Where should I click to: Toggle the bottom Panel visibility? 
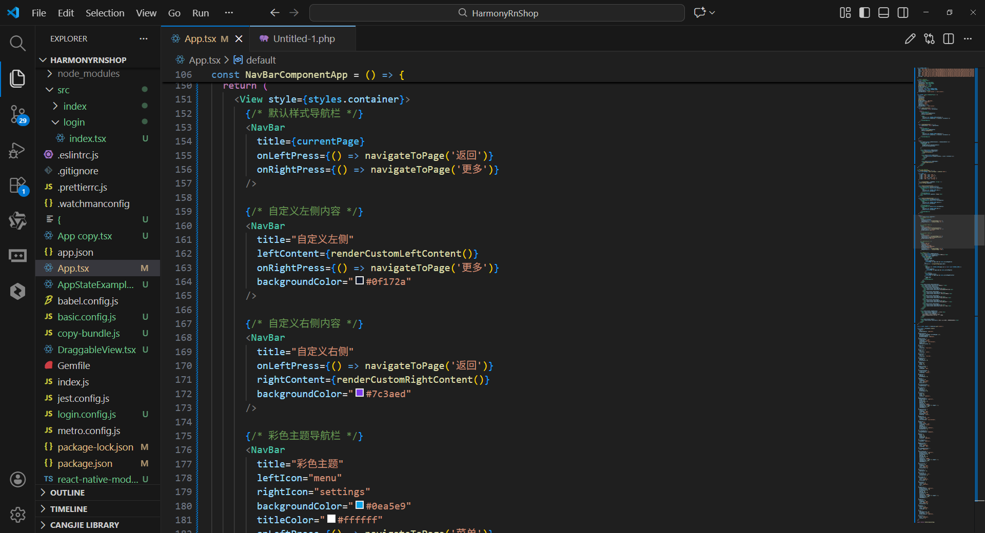(883, 13)
